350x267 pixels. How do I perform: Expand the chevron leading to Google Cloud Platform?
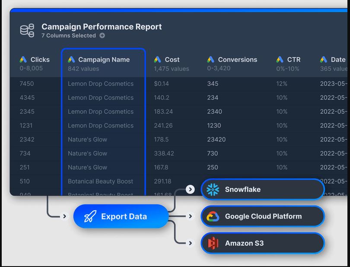click(190, 216)
